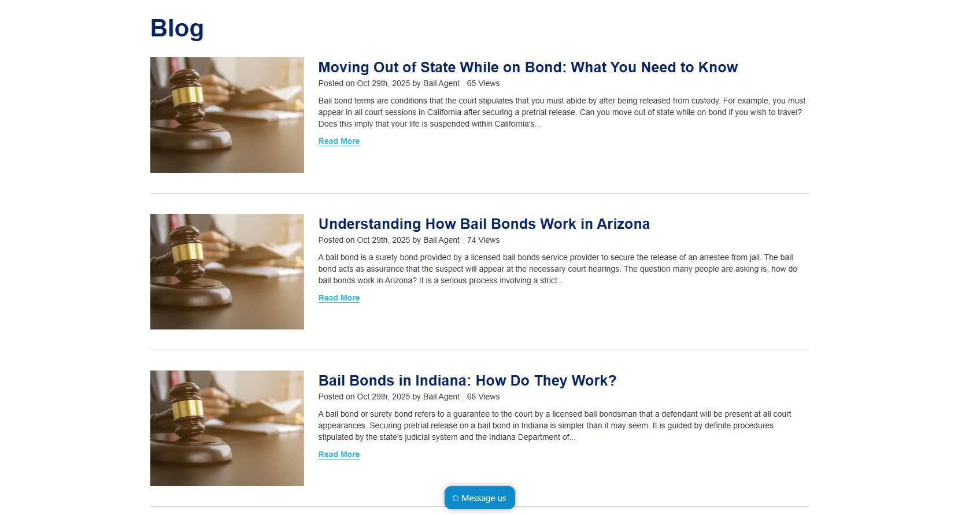The image size is (958, 515).
Task: Click Read More under the Arizona bail bonds post
Action: pos(339,298)
